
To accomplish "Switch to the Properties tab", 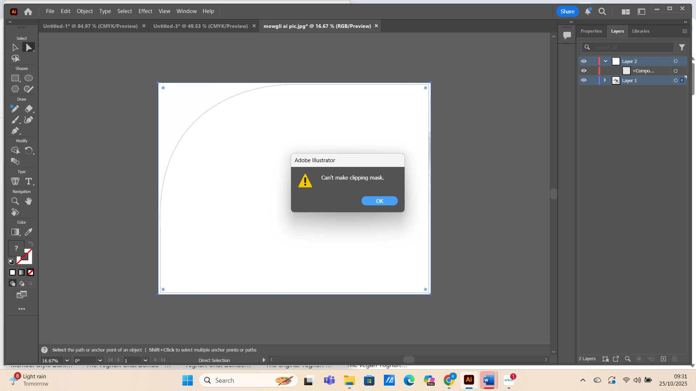I will coord(591,31).
